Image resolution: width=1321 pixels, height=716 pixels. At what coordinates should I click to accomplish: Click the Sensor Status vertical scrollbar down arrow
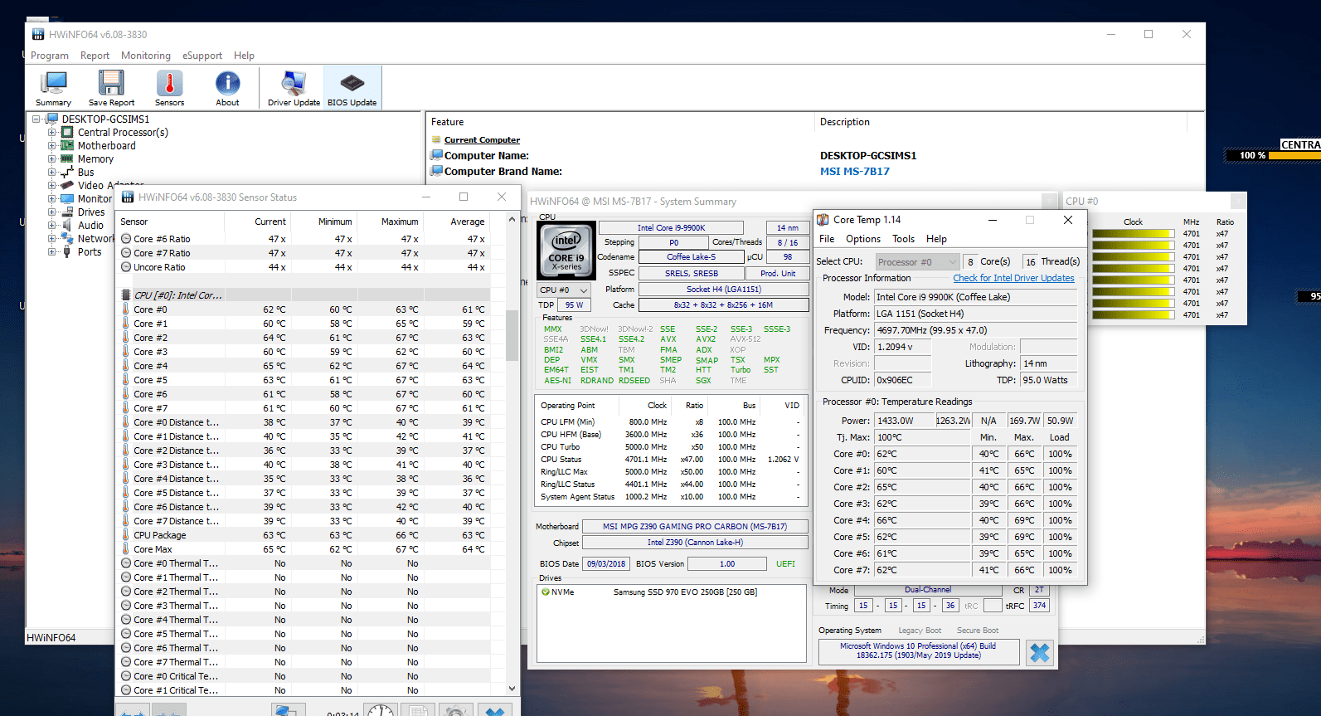click(x=512, y=689)
